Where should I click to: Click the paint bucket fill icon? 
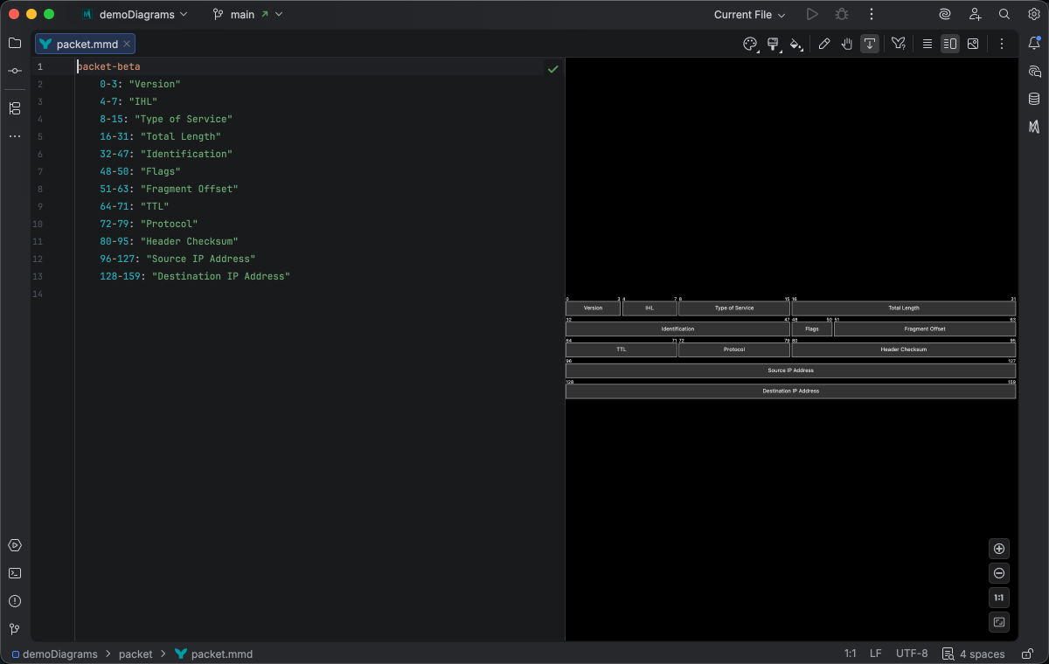tap(795, 44)
